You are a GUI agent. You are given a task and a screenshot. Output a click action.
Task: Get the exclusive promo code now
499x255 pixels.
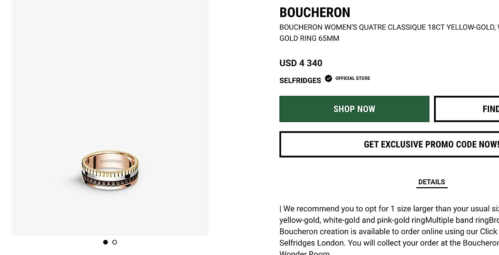pos(389,144)
